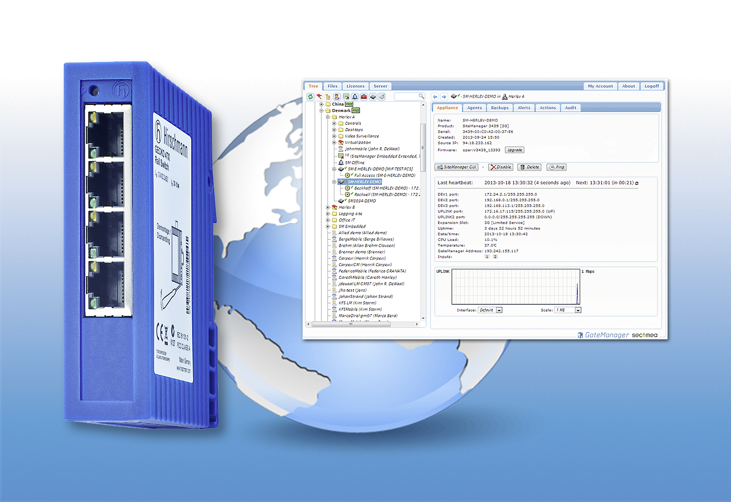Click the alert bell toolbar icon
The width and height of the screenshot is (731, 502).
coord(355,97)
